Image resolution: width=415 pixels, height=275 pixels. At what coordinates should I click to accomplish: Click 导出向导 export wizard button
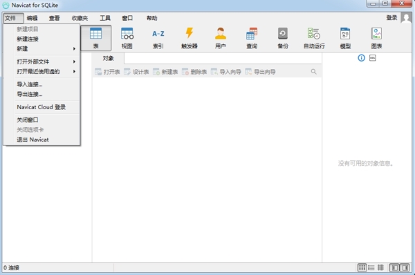pos(260,72)
